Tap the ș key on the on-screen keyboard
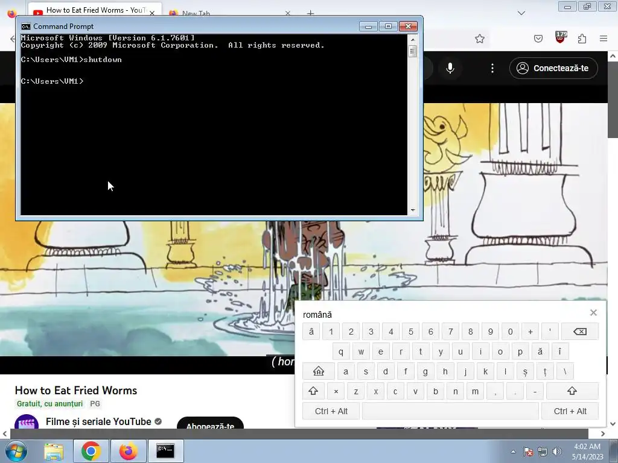The height and width of the screenshot is (463, 618). tap(525, 371)
